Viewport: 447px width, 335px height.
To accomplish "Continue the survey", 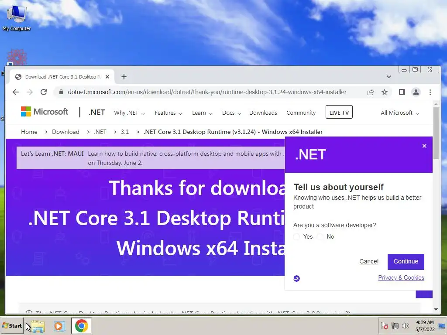I will [x=406, y=262].
